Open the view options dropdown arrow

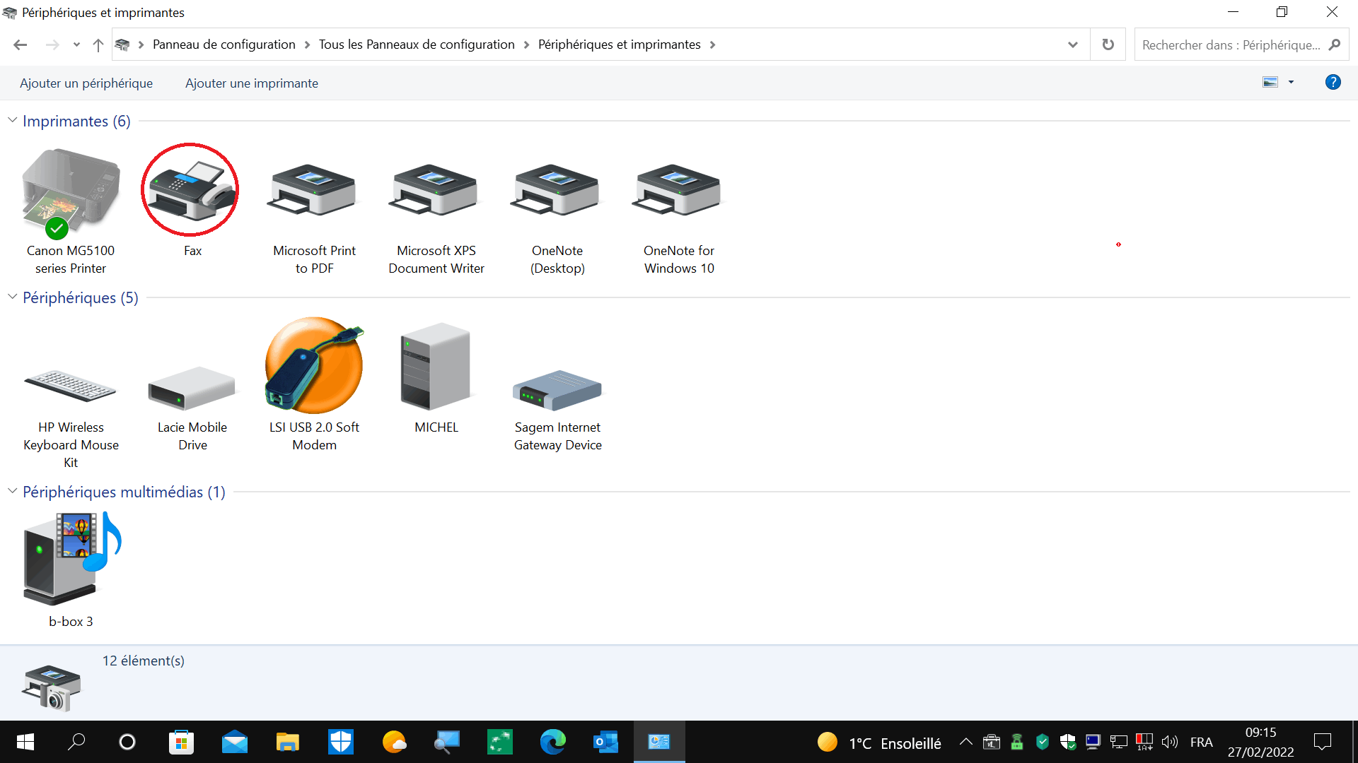point(1291,83)
